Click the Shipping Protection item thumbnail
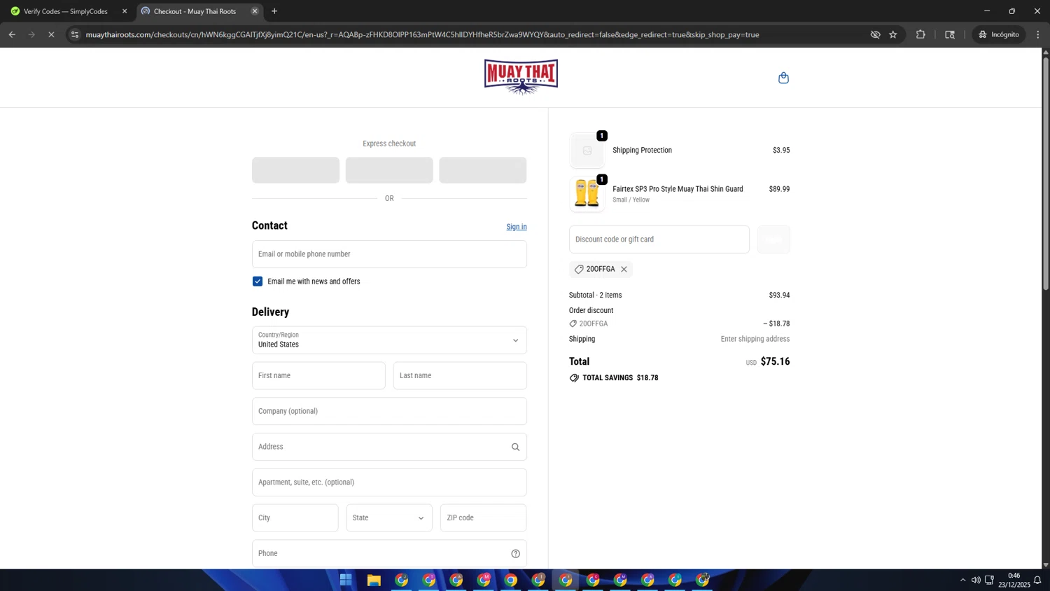 (x=587, y=151)
